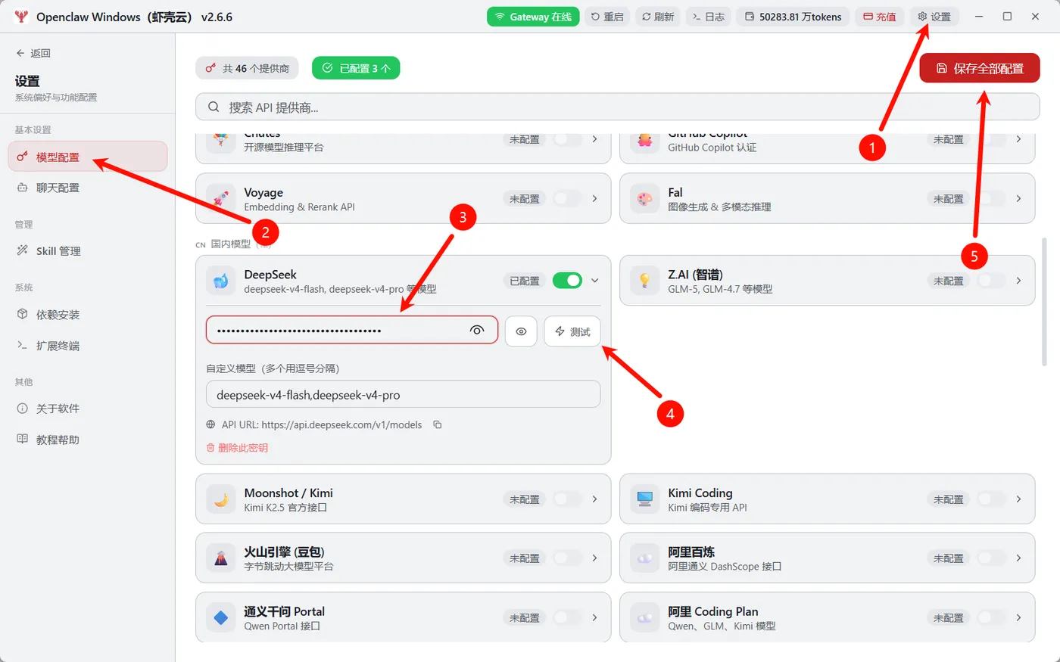
Task: Enable the 火山引擎 (豆包) toggle
Action: pos(567,558)
